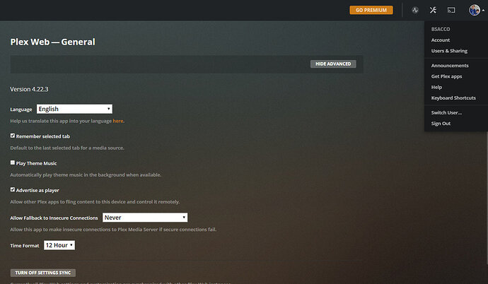488x284 pixels.
Task: Click TURN OFF SETTINGS SYNC button
Action: coord(43,273)
